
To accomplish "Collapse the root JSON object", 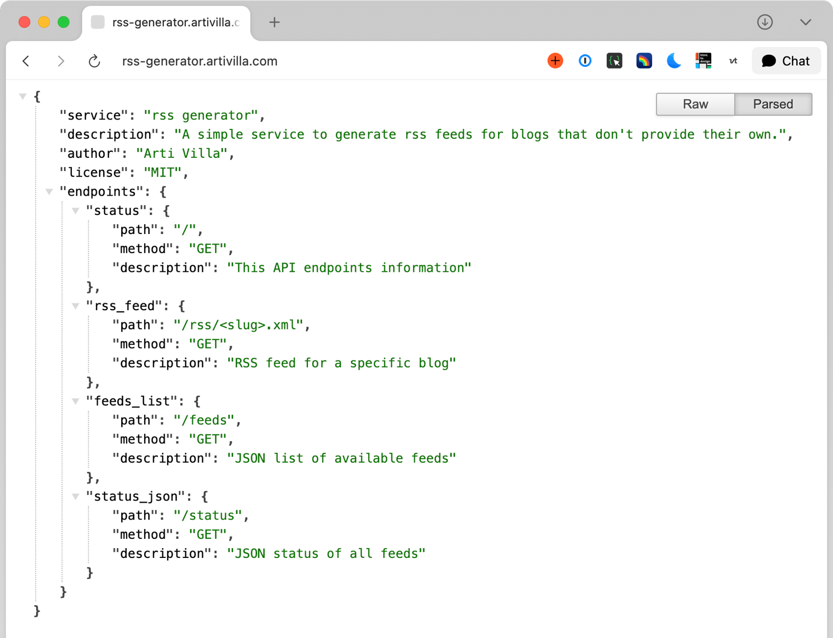I will point(22,96).
